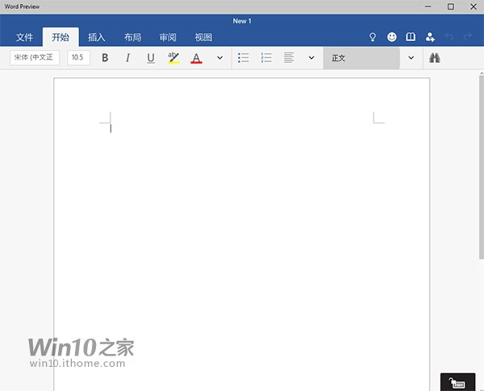Image resolution: width=484 pixels, height=391 pixels.
Task: Switch to the 审阅 tab
Action: (x=168, y=37)
